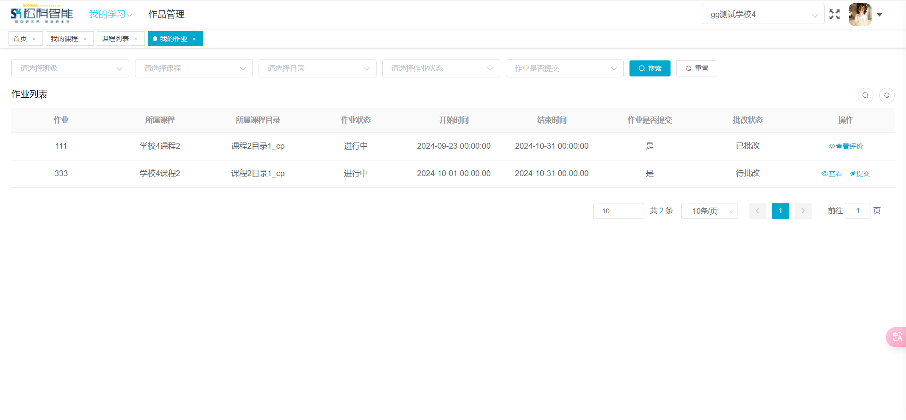Open 查看评价 for assignment 111
Screen dimensions: 906x420
[846, 146]
